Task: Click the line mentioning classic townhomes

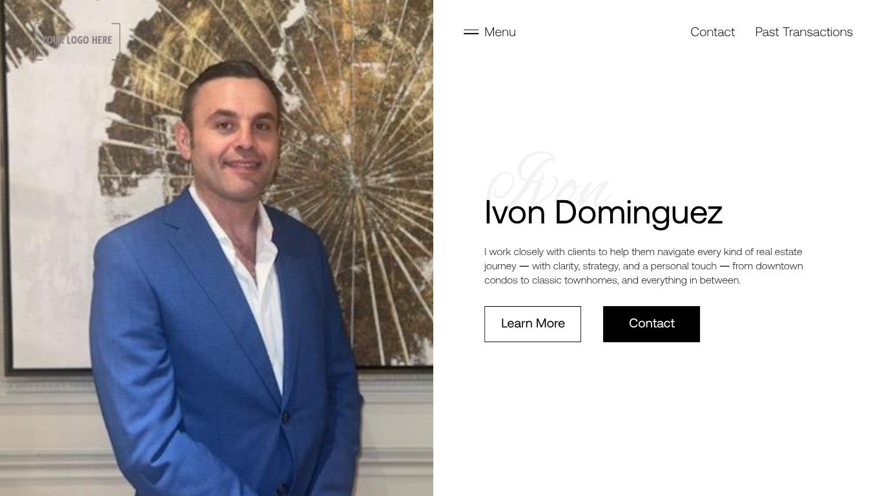Action: pyautogui.click(x=612, y=280)
